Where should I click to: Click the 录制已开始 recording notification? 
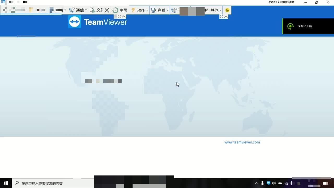click(308, 26)
